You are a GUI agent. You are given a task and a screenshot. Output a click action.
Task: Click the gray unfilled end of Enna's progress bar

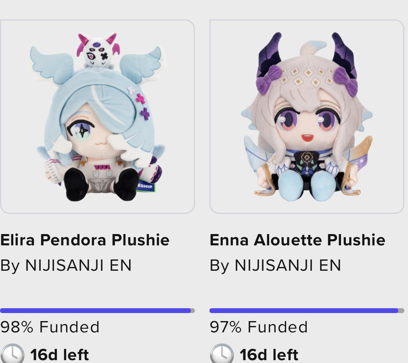(401, 311)
